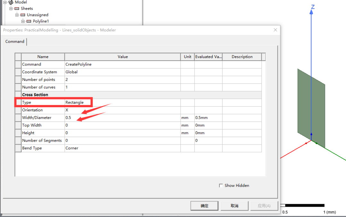Collapse the Unassigned tree node

click(x=17, y=15)
